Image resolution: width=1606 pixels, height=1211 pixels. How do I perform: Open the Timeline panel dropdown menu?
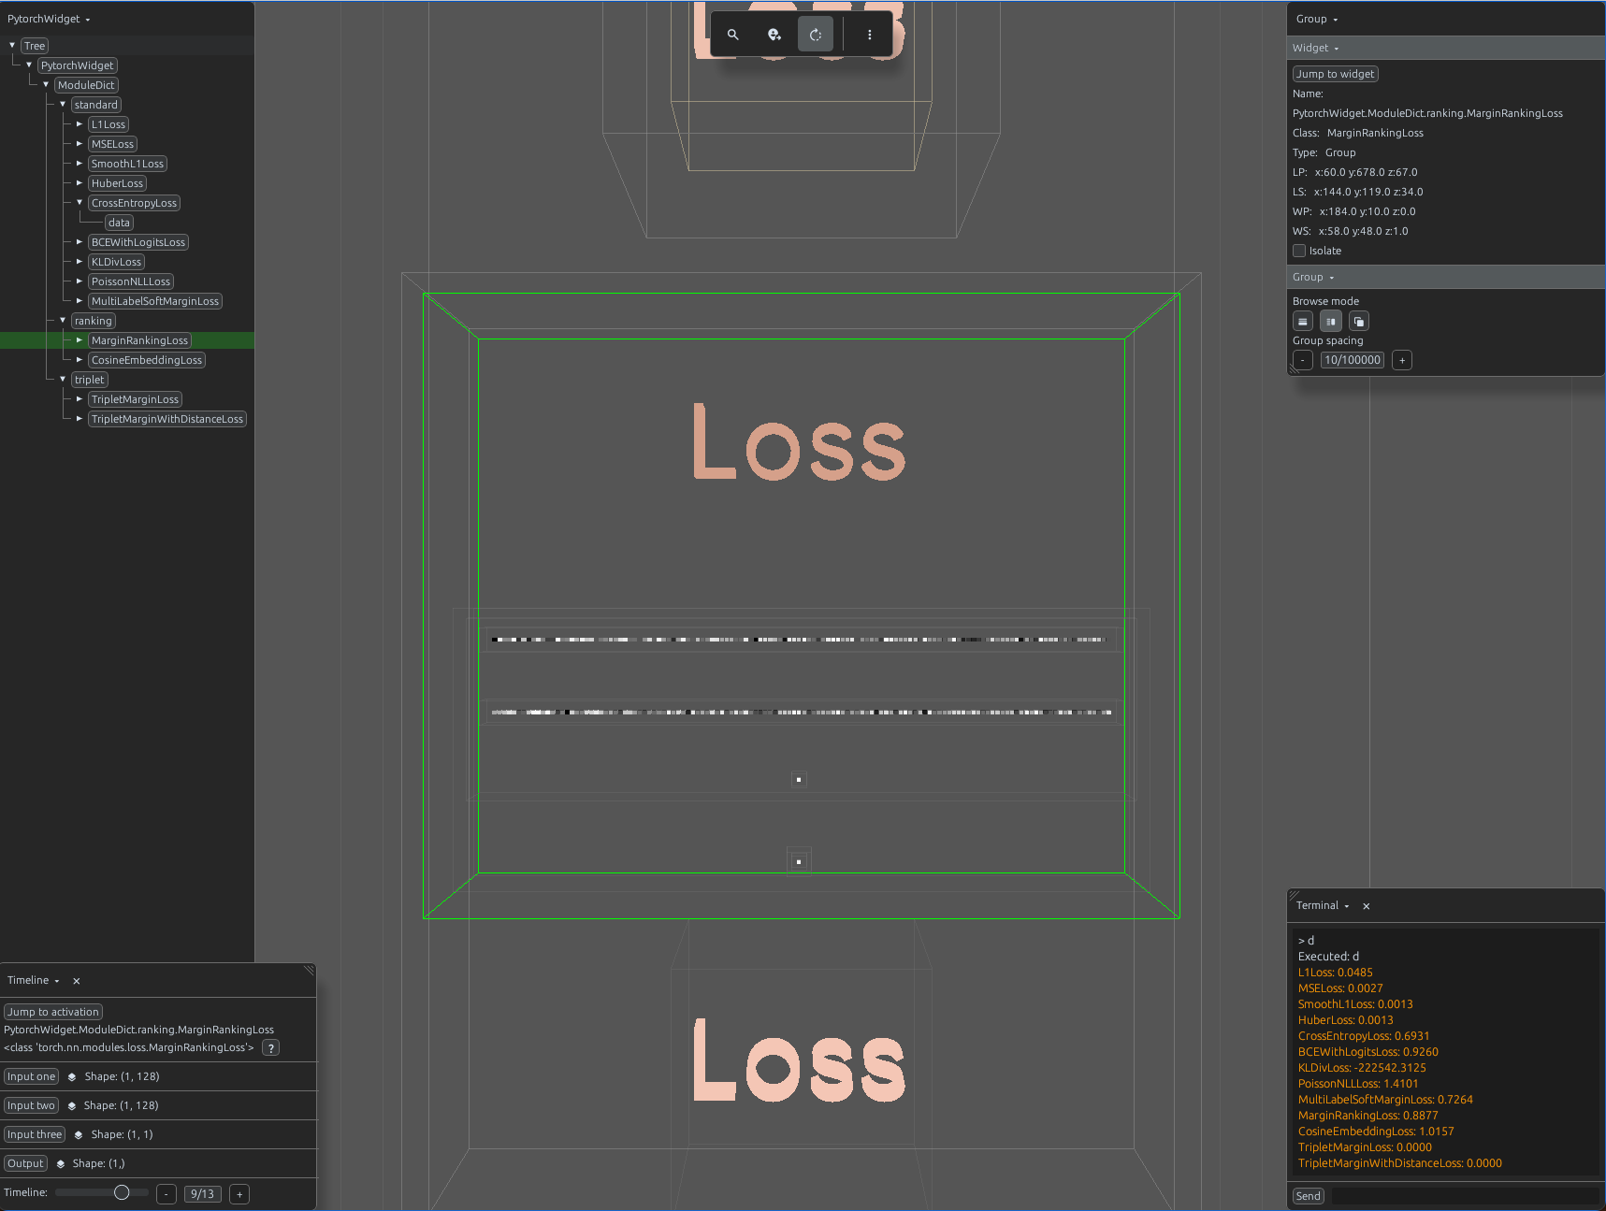click(34, 980)
